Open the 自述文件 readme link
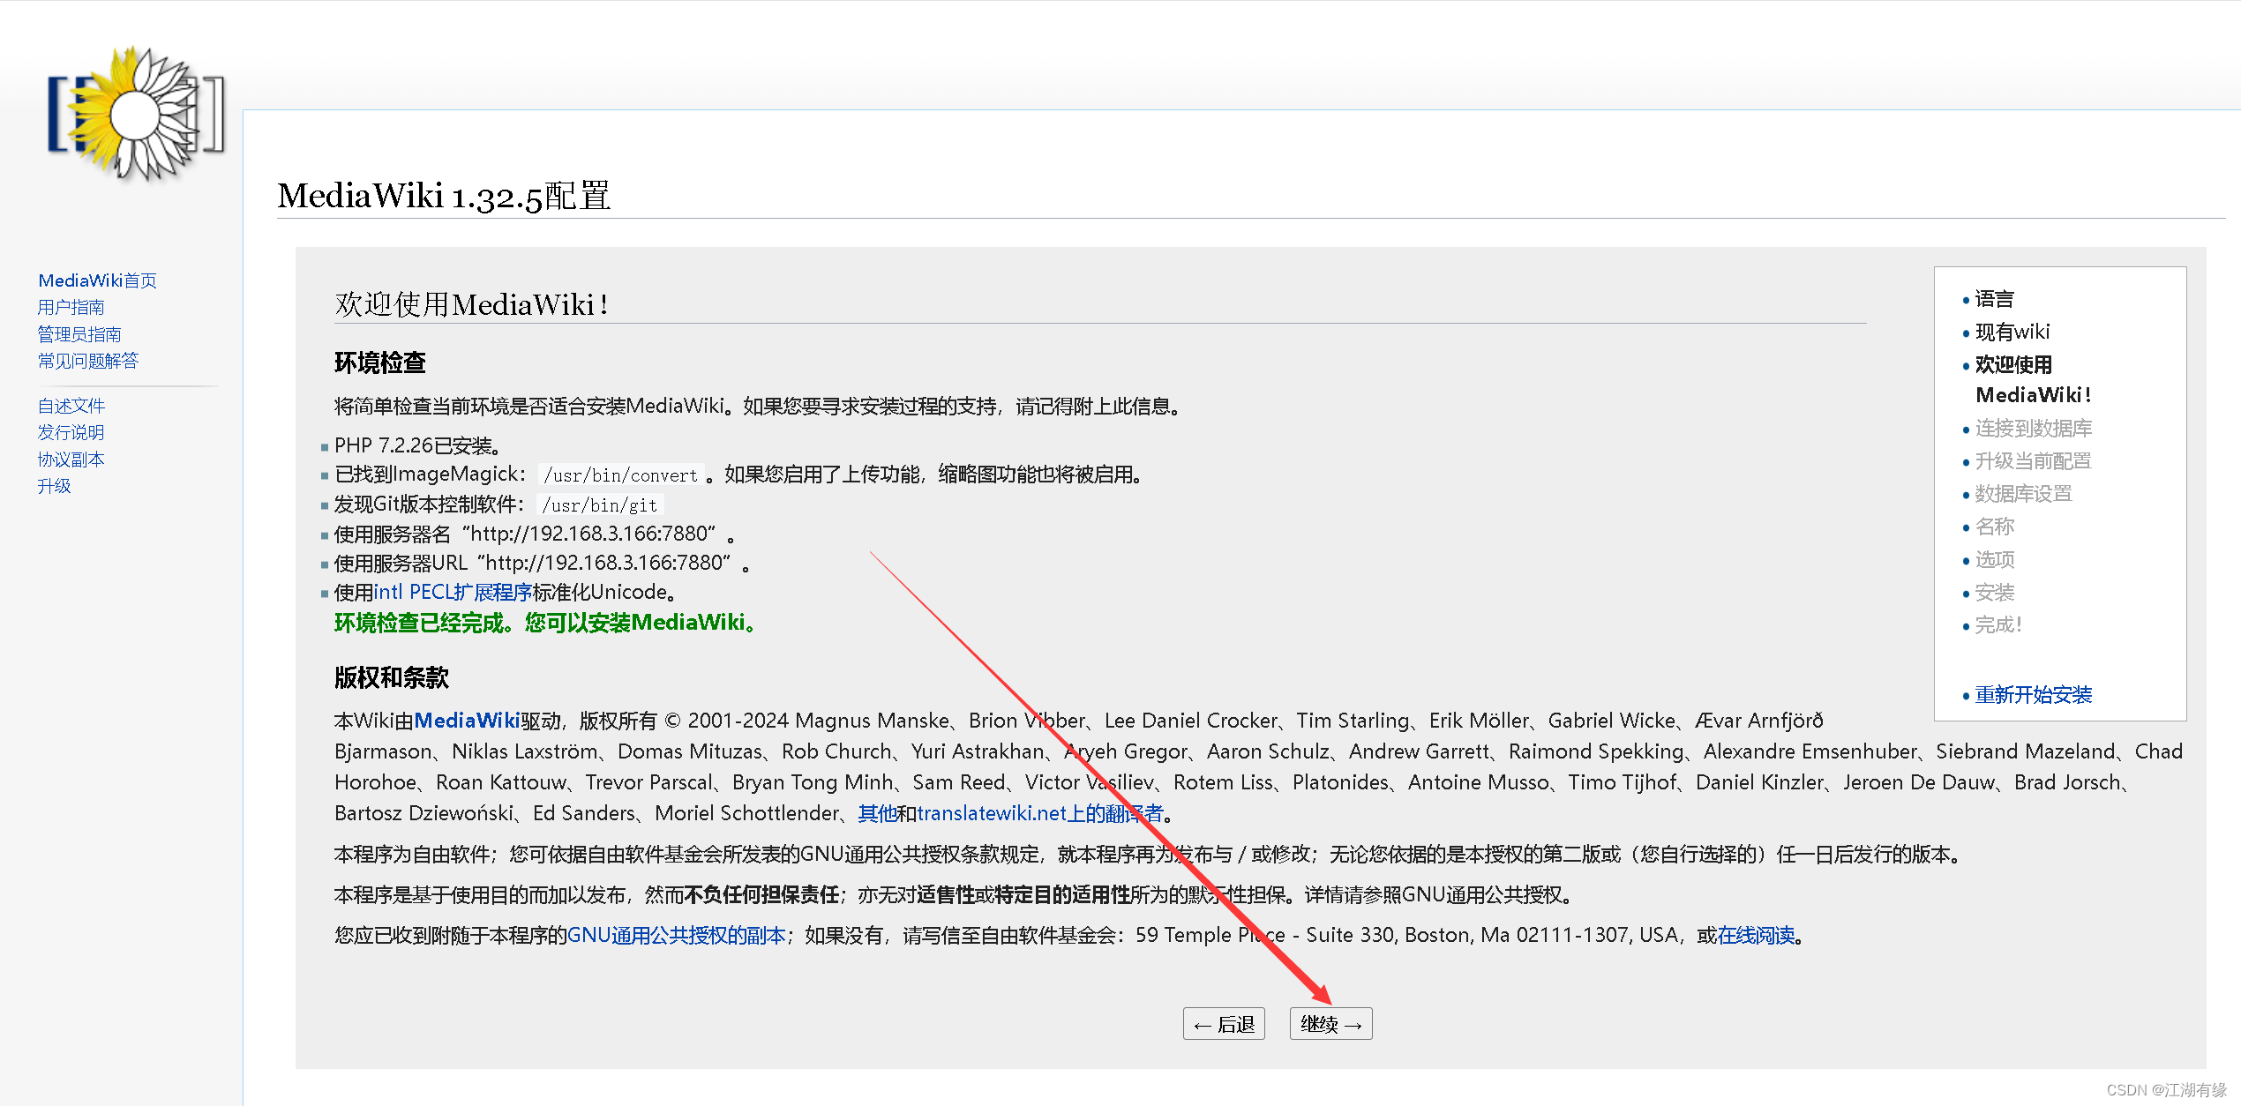2241x1106 pixels. (71, 406)
